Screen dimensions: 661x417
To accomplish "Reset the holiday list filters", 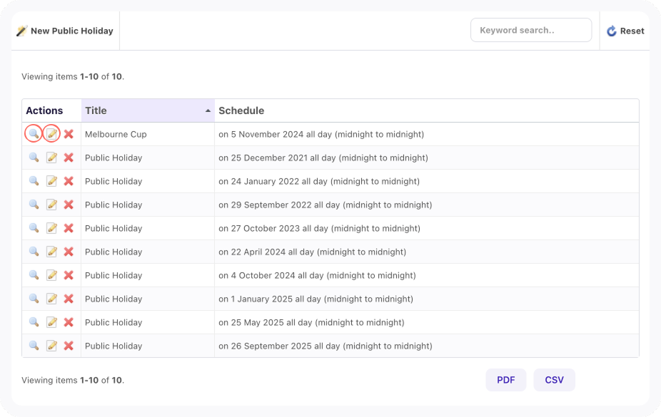I will click(625, 31).
